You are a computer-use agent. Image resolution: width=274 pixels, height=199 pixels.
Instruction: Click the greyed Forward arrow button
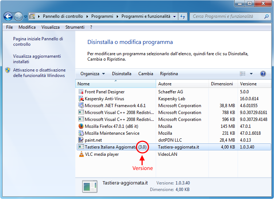point(18,17)
